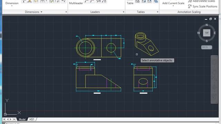Click the Tables panel title
Image resolution: width=221 pixels, height=124 pixels.
click(x=141, y=12)
